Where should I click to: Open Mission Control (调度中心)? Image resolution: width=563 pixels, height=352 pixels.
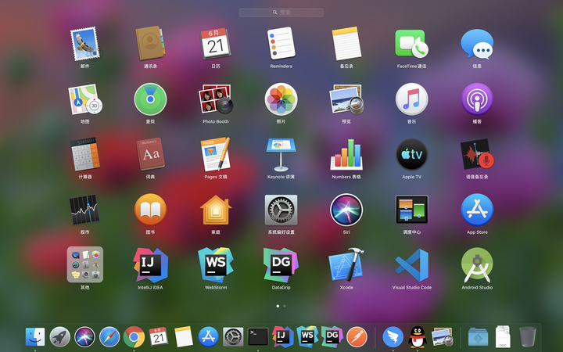[x=411, y=210]
